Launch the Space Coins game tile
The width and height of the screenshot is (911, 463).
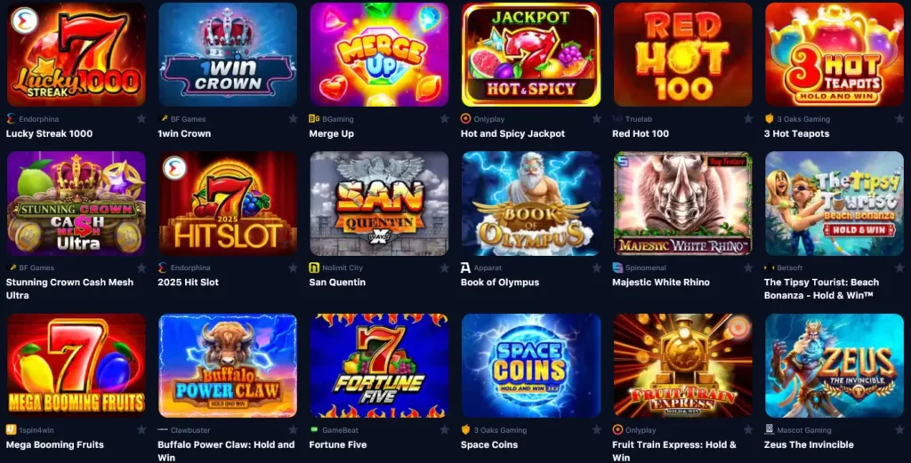click(531, 366)
